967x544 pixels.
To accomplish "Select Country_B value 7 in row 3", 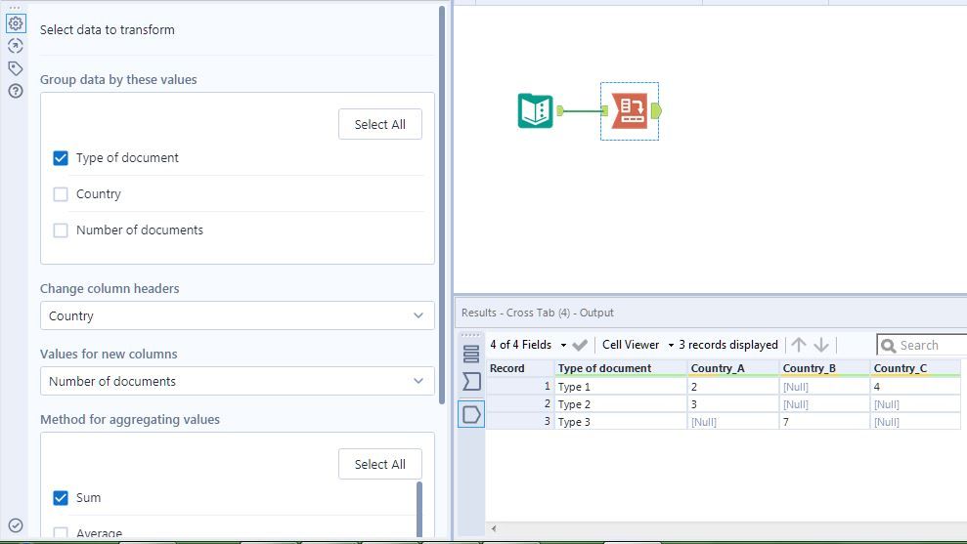I will [x=824, y=422].
